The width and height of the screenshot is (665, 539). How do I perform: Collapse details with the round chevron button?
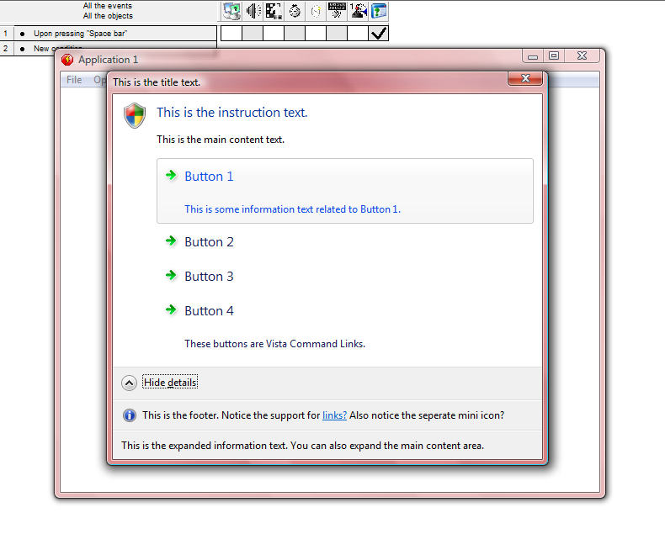[x=129, y=383]
